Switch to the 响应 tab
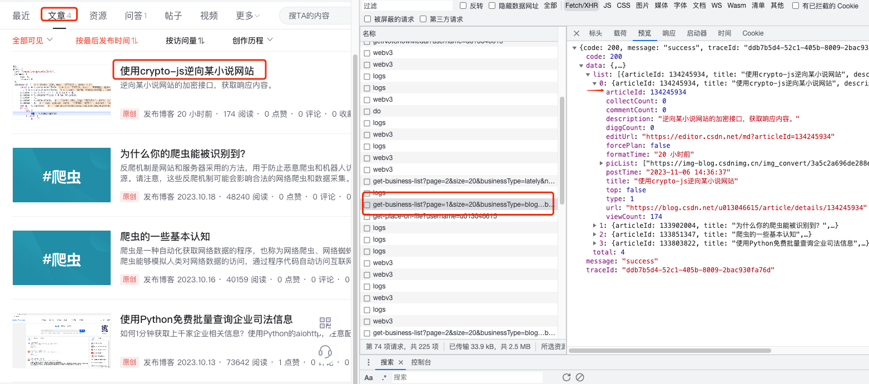Image resolution: width=869 pixels, height=384 pixels. (669, 33)
